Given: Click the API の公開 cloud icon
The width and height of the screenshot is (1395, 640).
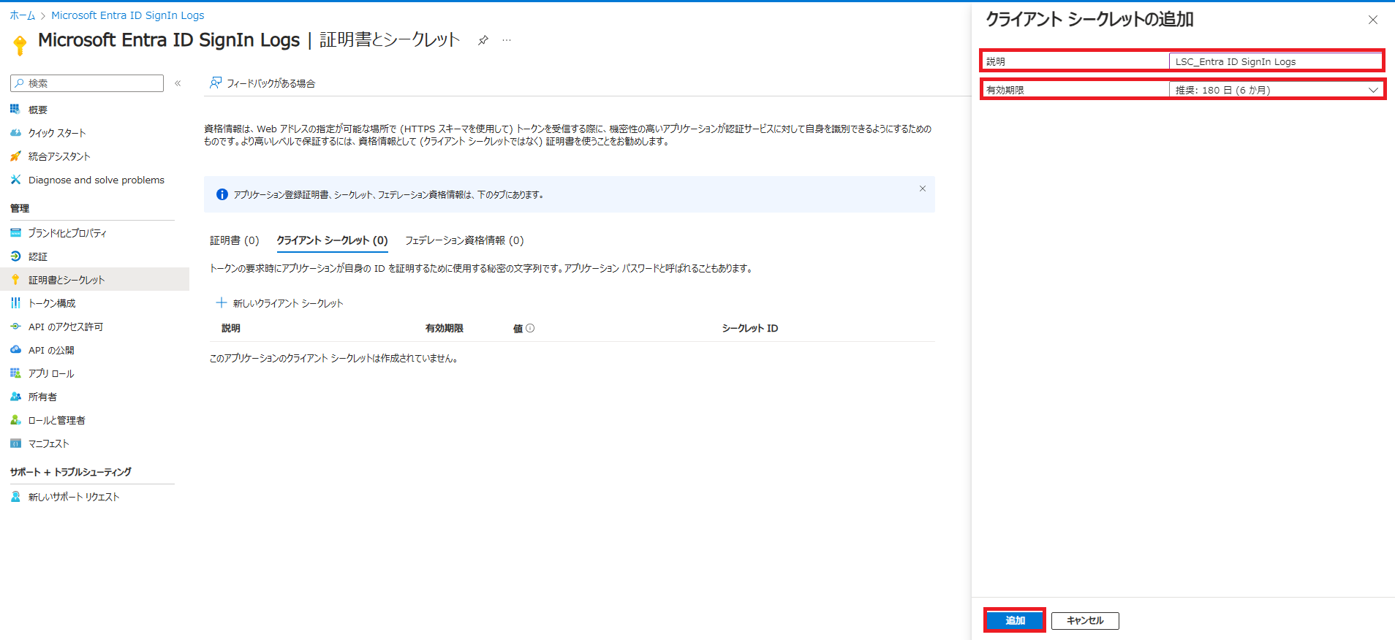Looking at the screenshot, I should 15,350.
